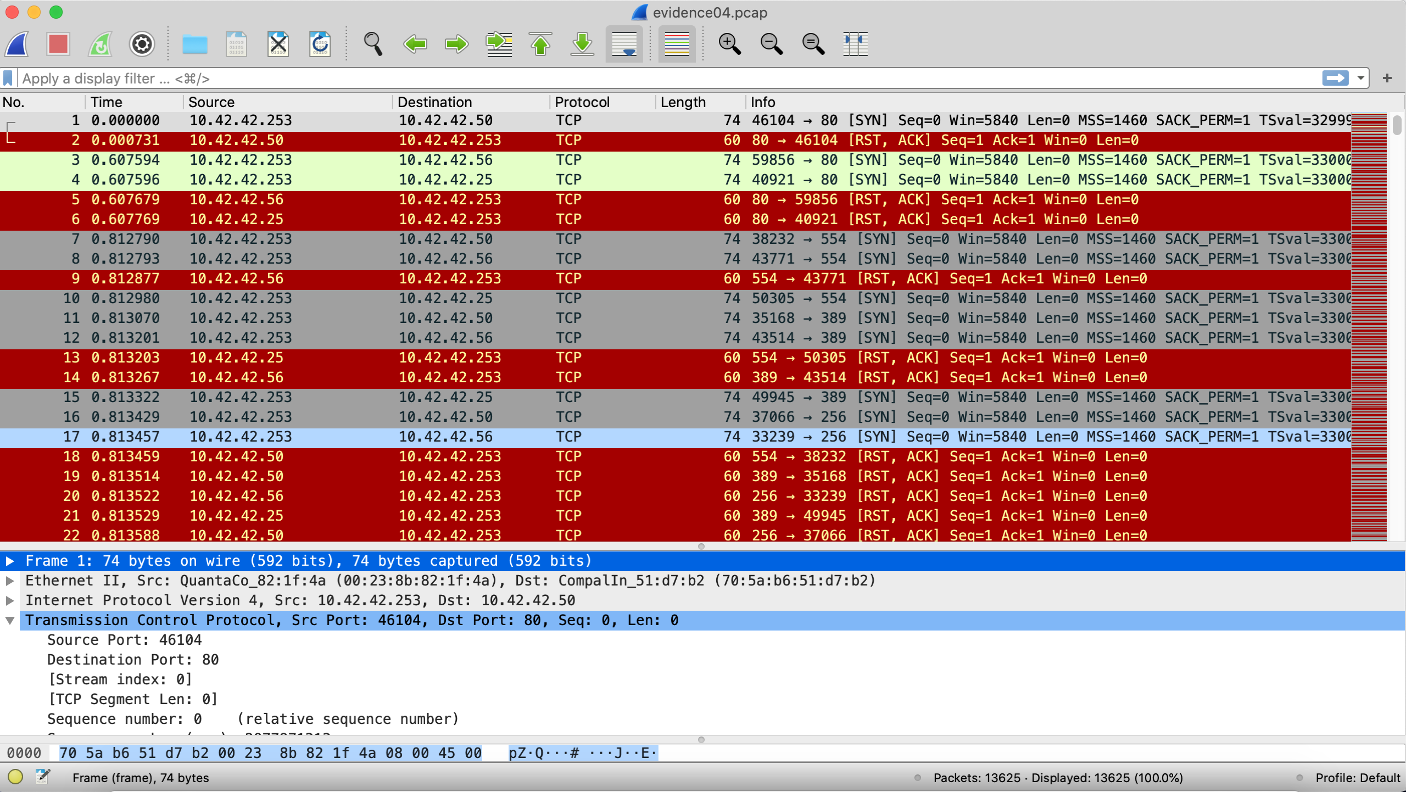This screenshot has width=1406, height=792.
Task: Collapse the Transmission Control Protocol section
Action: point(10,620)
